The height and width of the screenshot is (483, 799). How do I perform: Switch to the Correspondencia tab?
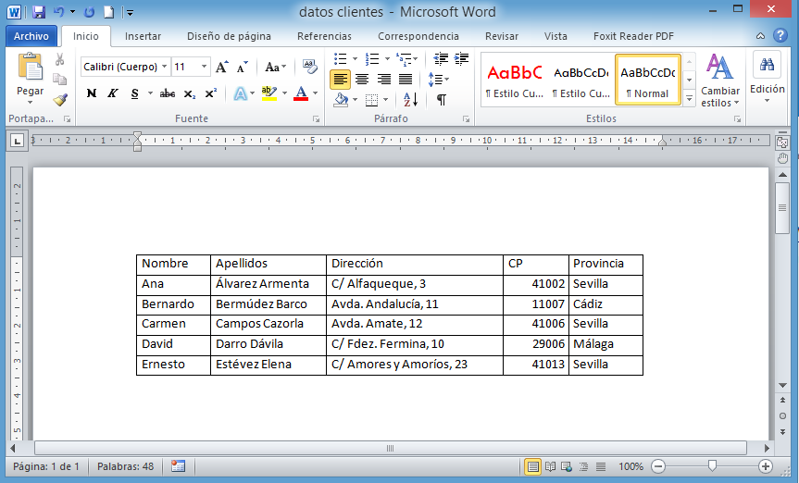click(x=418, y=36)
